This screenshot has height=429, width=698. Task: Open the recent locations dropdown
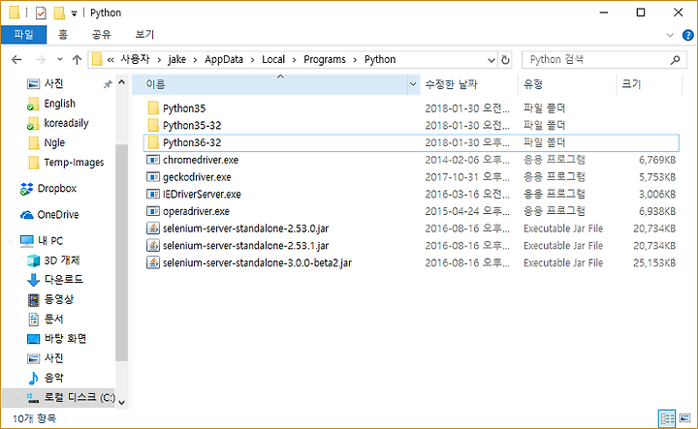[60, 59]
